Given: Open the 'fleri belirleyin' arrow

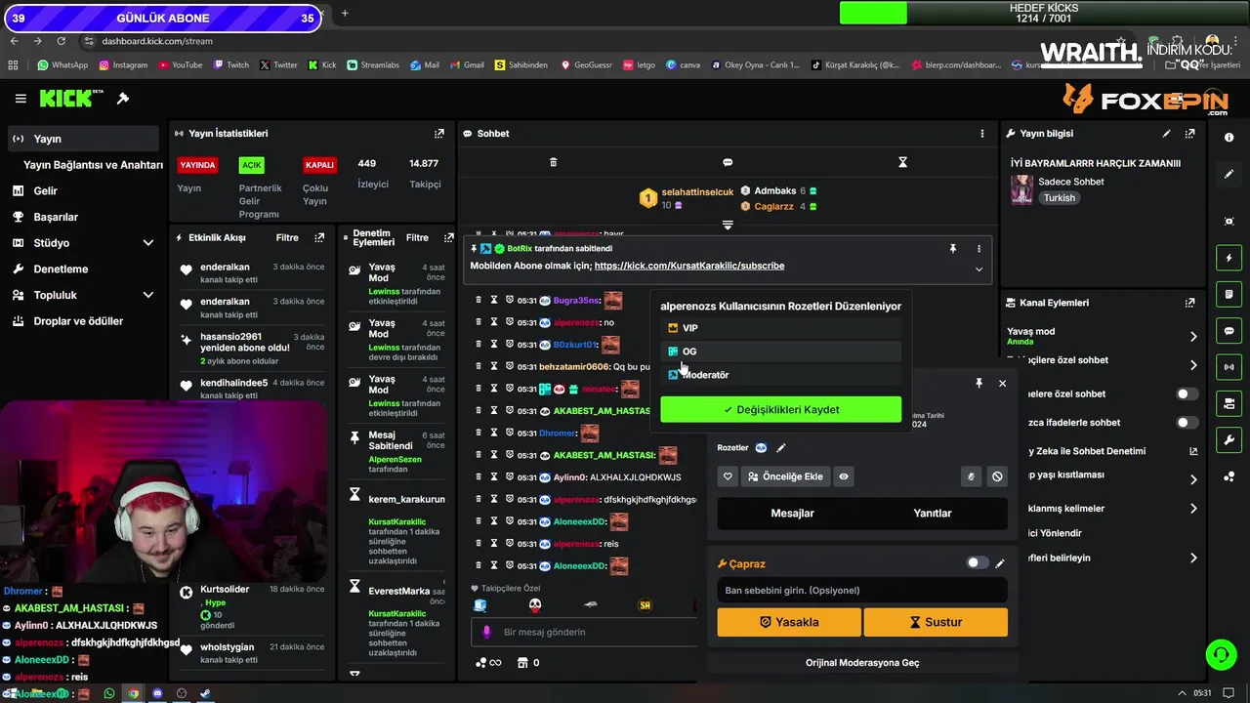Looking at the screenshot, I should pos(1193,558).
